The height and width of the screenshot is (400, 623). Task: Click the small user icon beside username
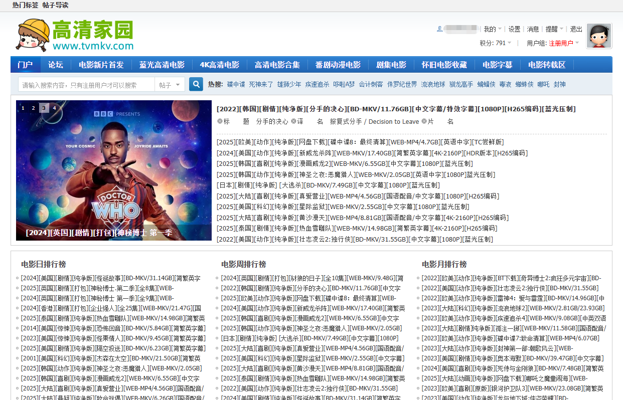(440, 29)
